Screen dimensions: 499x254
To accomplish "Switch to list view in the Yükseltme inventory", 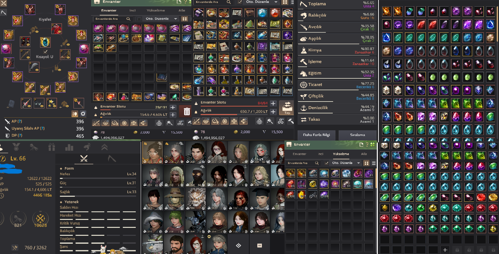I will point(374,163).
